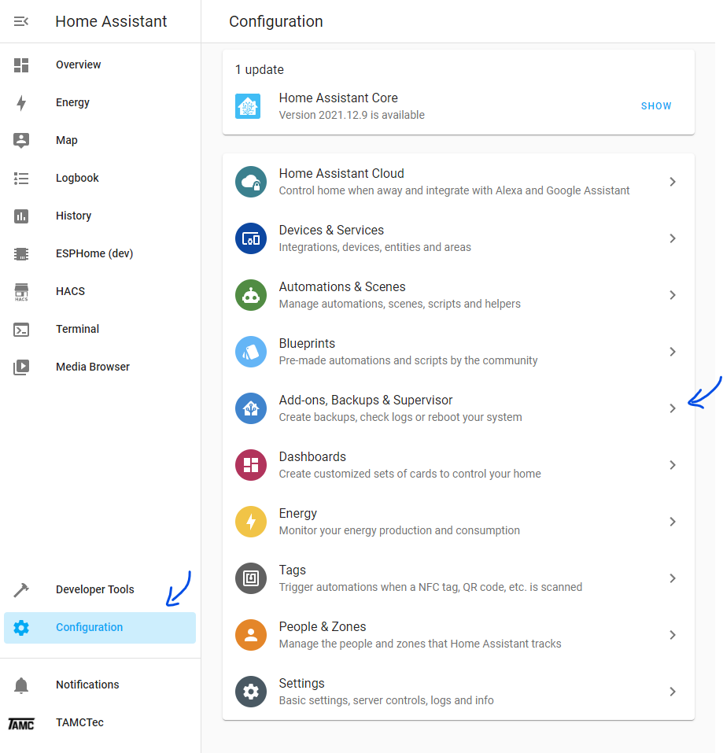Click the Notifications bell icon

click(x=21, y=685)
